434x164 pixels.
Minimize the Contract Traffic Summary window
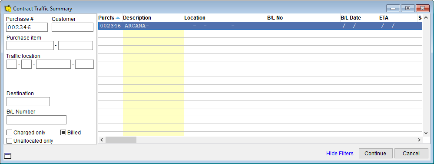coord(393,8)
